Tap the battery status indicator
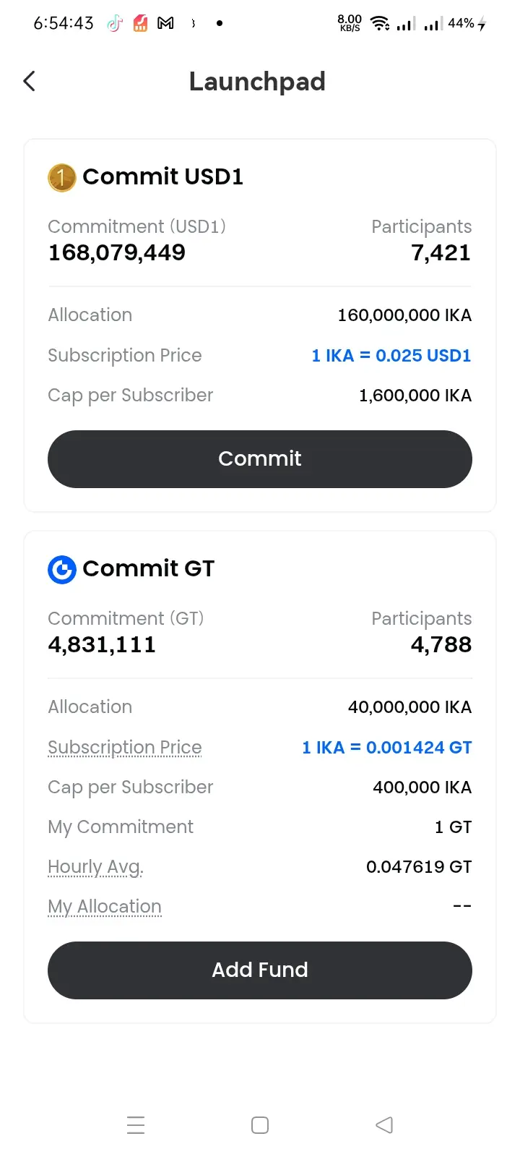This screenshot has height=1157, width=520. point(467,23)
